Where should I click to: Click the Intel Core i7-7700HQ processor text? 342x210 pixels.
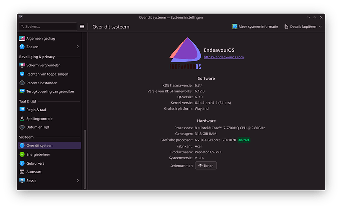click(x=229, y=128)
